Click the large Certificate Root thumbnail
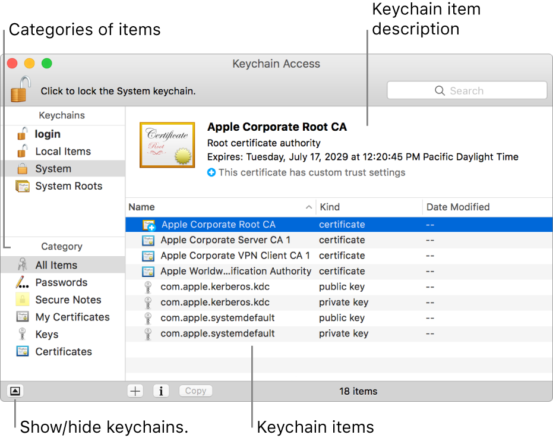The image size is (553, 441). 167,144
